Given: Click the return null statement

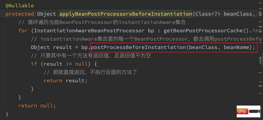Looking at the screenshot, I should (37, 106).
